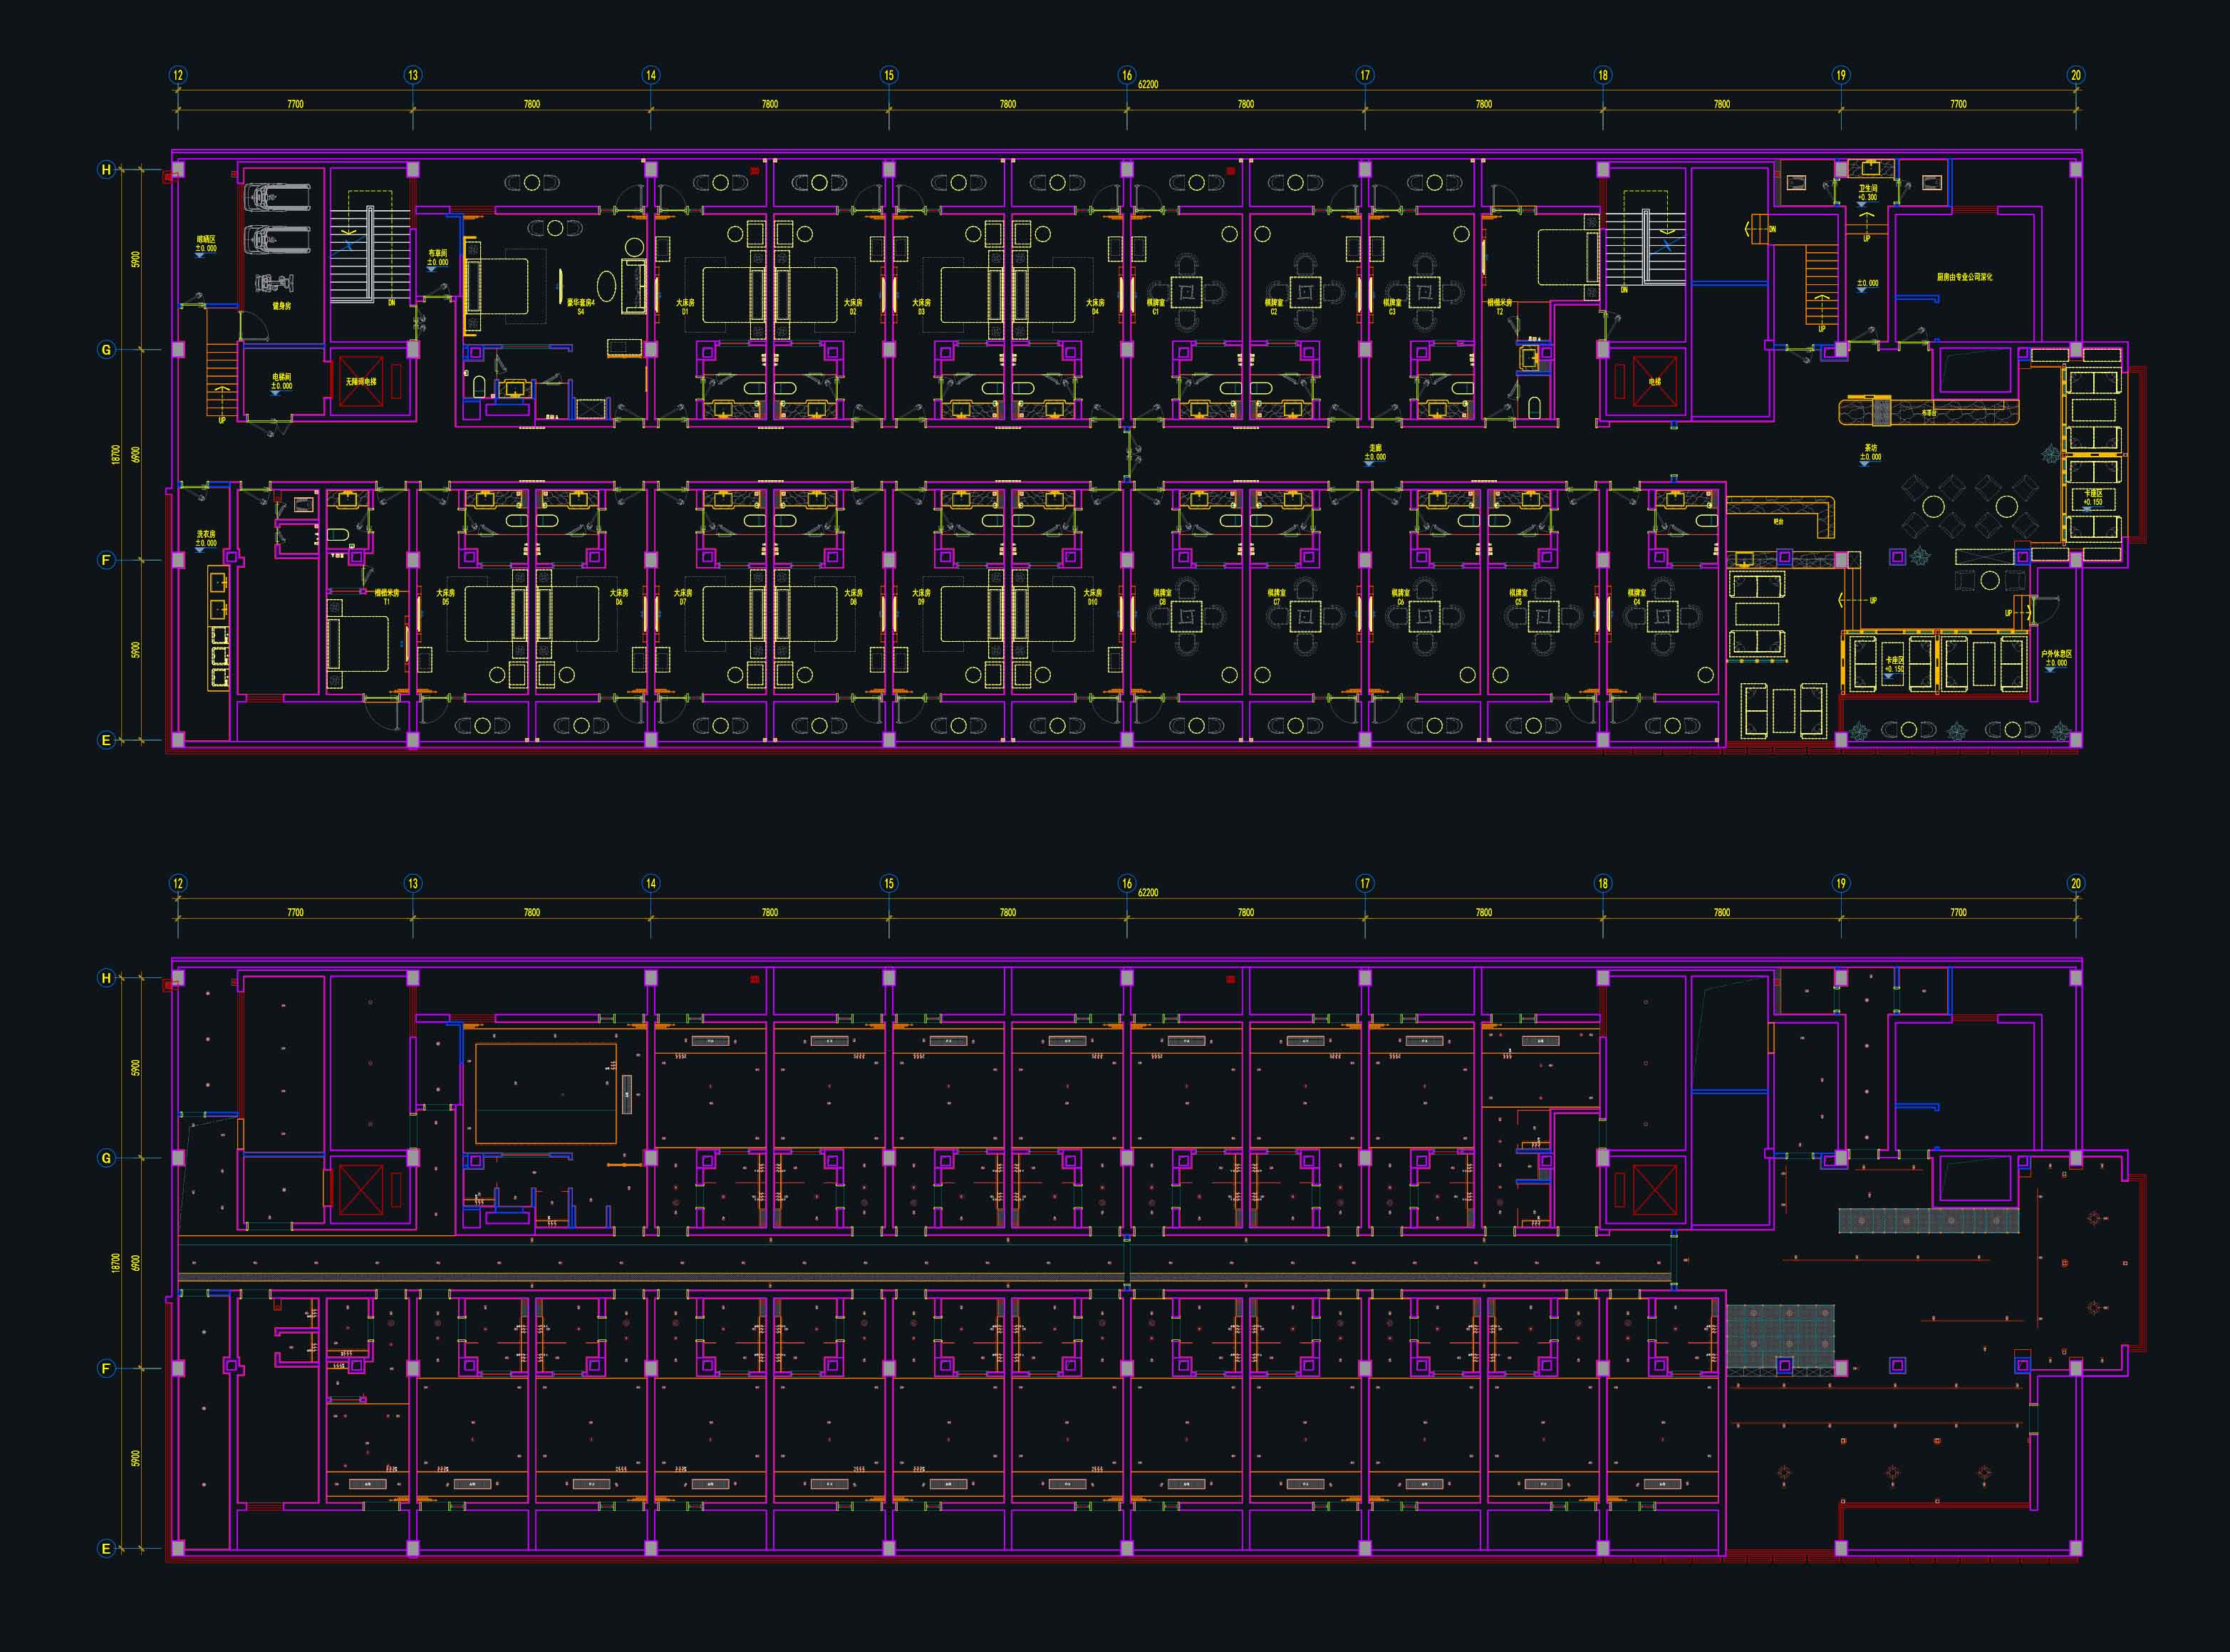2230x1652 pixels.
Task: Select grid bubble 16 above the upper plan
Action: (x=1127, y=75)
